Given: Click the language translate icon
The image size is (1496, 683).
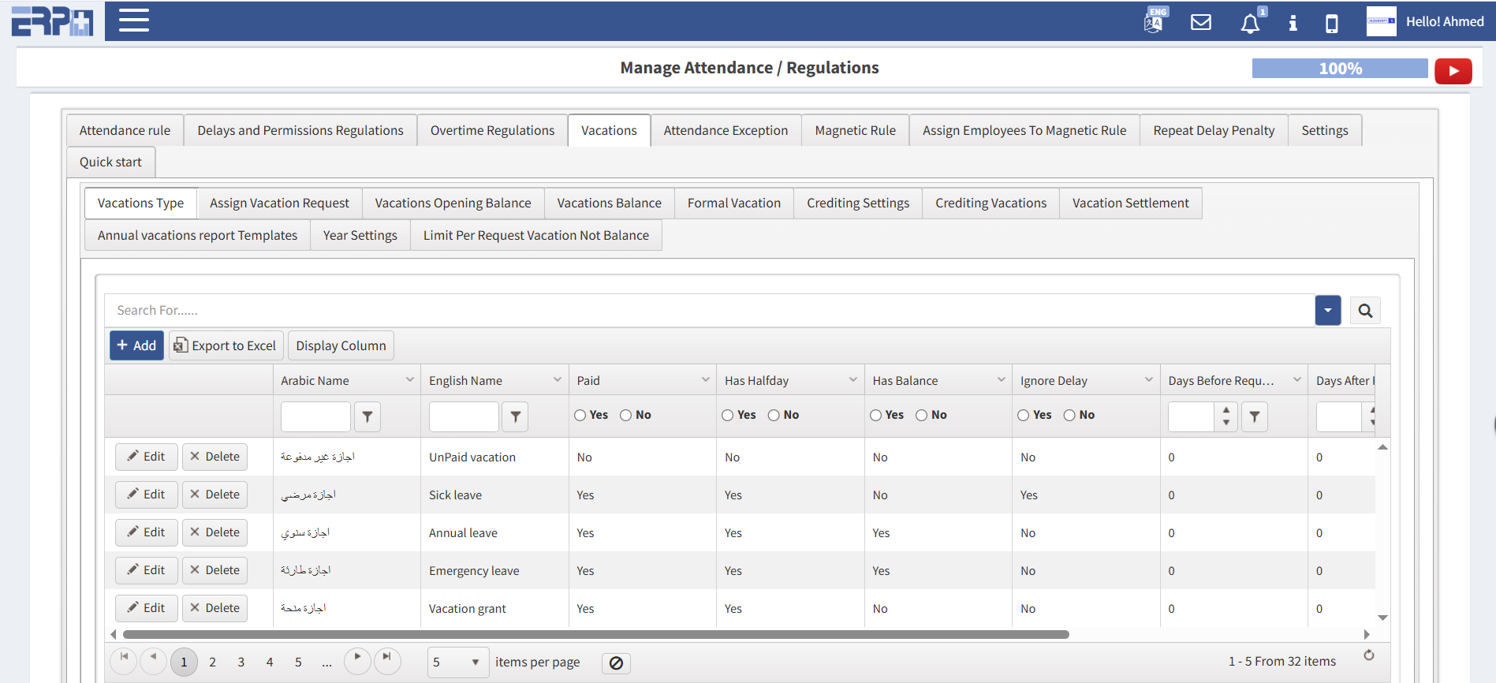Looking at the screenshot, I should [x=1153, y=22].
